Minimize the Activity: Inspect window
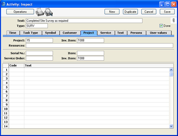Image resolution: width=178 pixels, height=136 pixels. (x=162, y=4)
